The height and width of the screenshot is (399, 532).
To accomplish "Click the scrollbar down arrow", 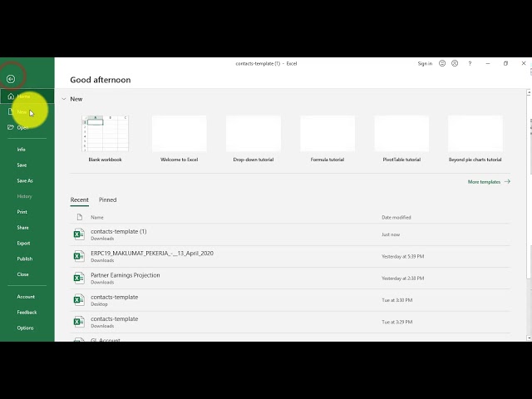I will (x=529, y=338).
